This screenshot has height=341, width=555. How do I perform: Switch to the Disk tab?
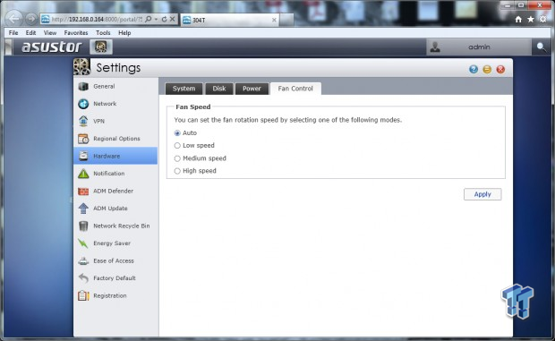[x=219, y=89]
